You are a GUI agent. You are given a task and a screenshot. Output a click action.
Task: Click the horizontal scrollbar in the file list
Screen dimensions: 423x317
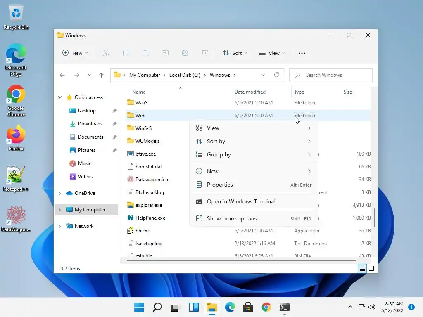[x=241, y=260]
